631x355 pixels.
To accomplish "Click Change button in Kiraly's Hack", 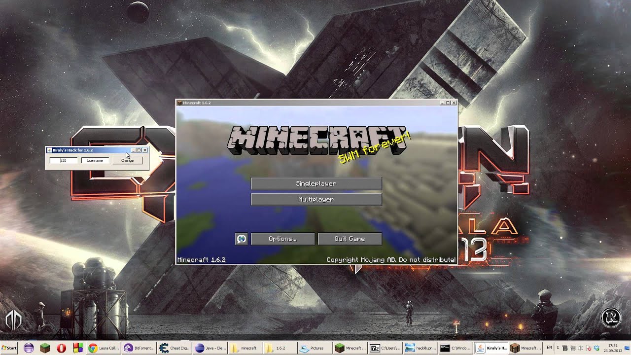I will [127, 160].
